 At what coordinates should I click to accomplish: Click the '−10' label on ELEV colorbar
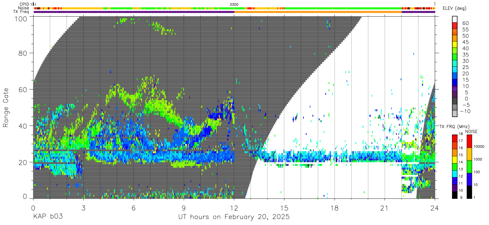tap(465, 111)
